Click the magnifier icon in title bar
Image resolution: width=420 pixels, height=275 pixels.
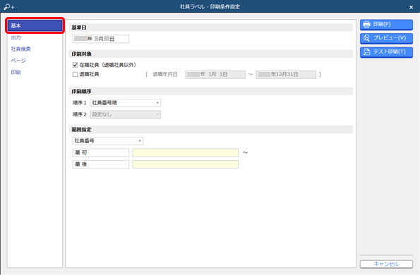pos(9,7)
